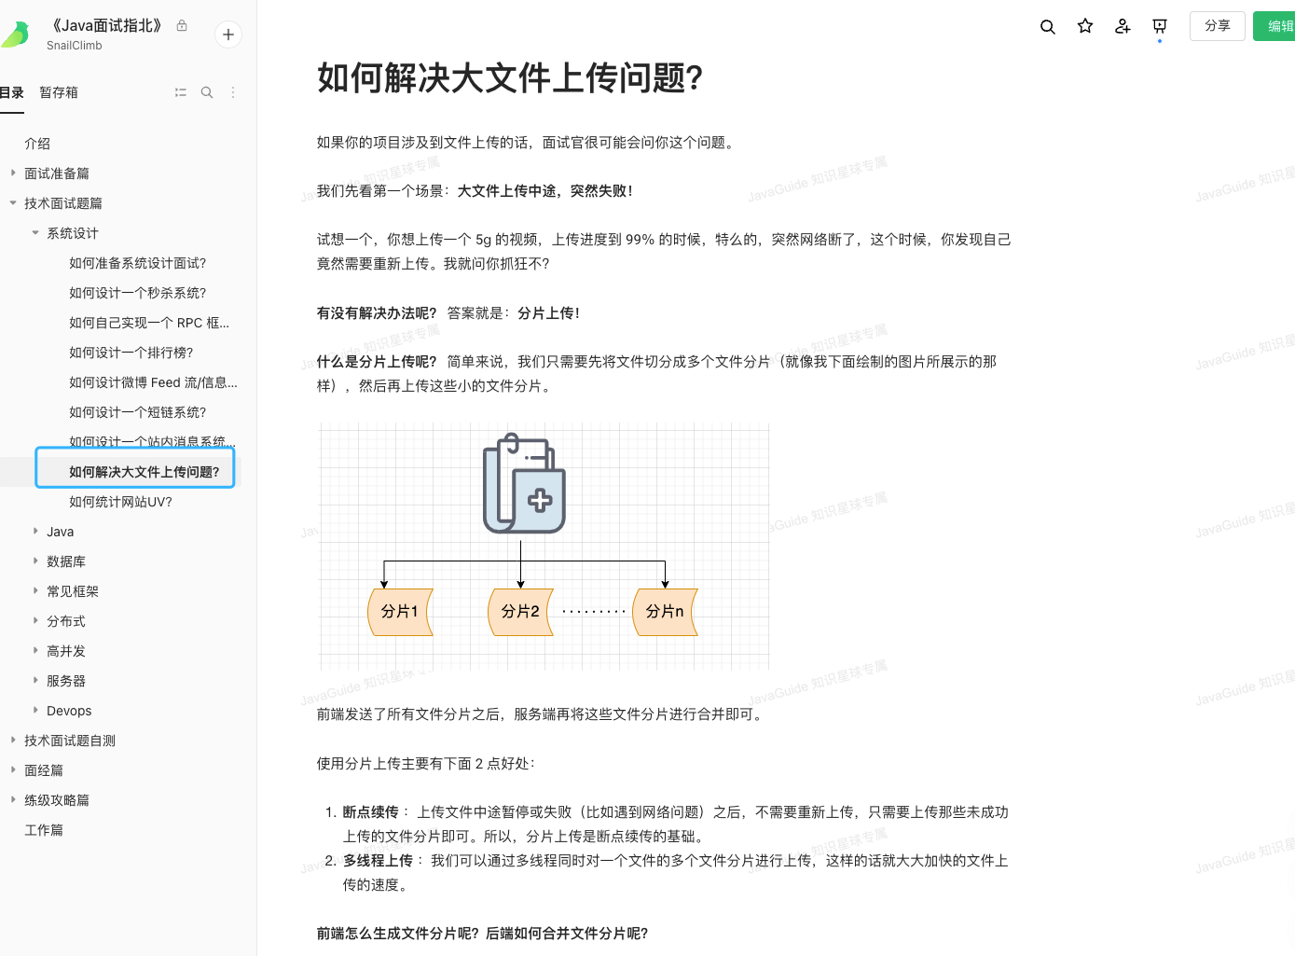Select the 目录 tab
Screen dimensions: 1295x956
(11, 92)
